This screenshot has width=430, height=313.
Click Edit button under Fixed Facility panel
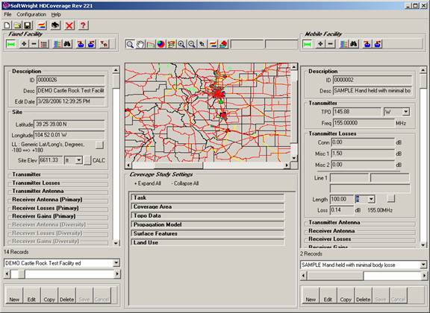(31, 295)
